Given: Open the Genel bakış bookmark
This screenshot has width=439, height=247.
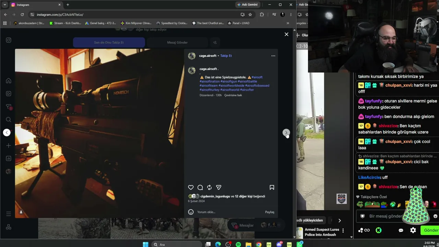Looking at the screenshot, I should [x=100, y=23].
